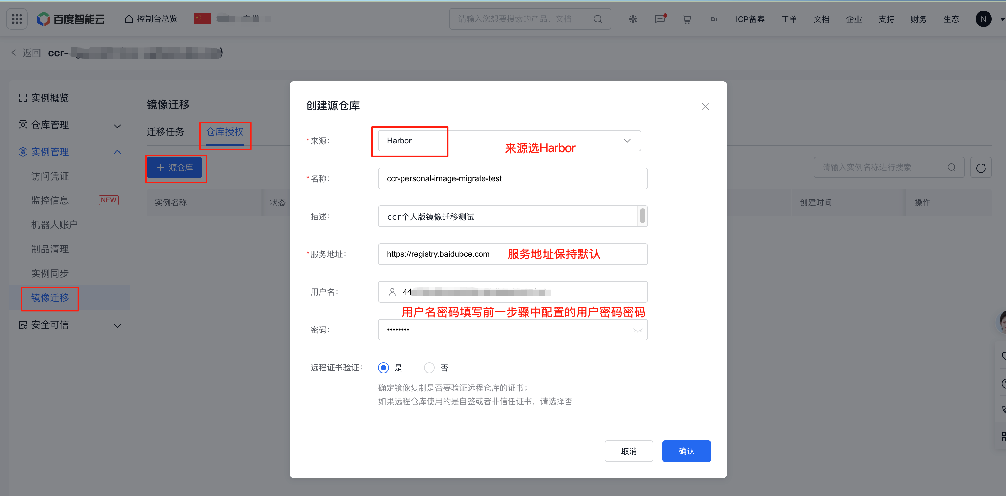
Task: Switch language with the En icon
Action: (714, 19)
